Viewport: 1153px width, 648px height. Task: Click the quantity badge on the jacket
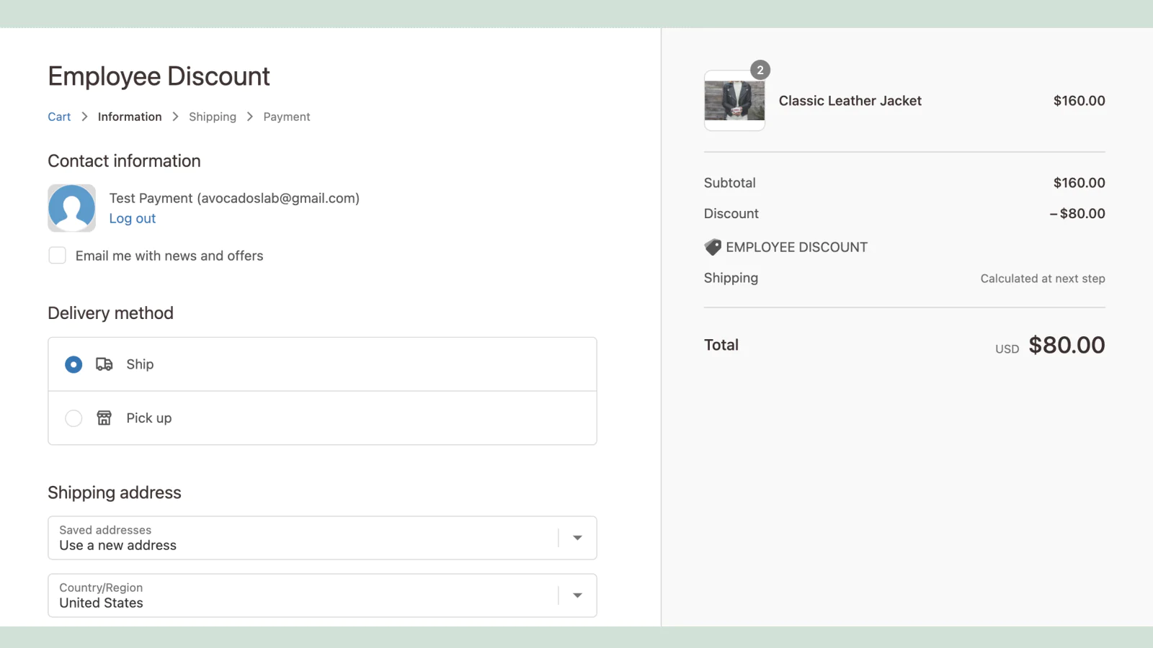pos(760,70)
